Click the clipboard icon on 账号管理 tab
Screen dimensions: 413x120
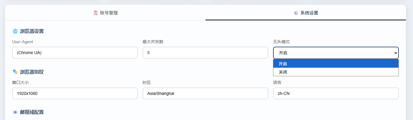(95, 13)
